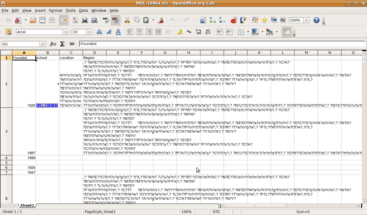Toggle Edit File mode

pyautogui.click(x=64, y=20)
